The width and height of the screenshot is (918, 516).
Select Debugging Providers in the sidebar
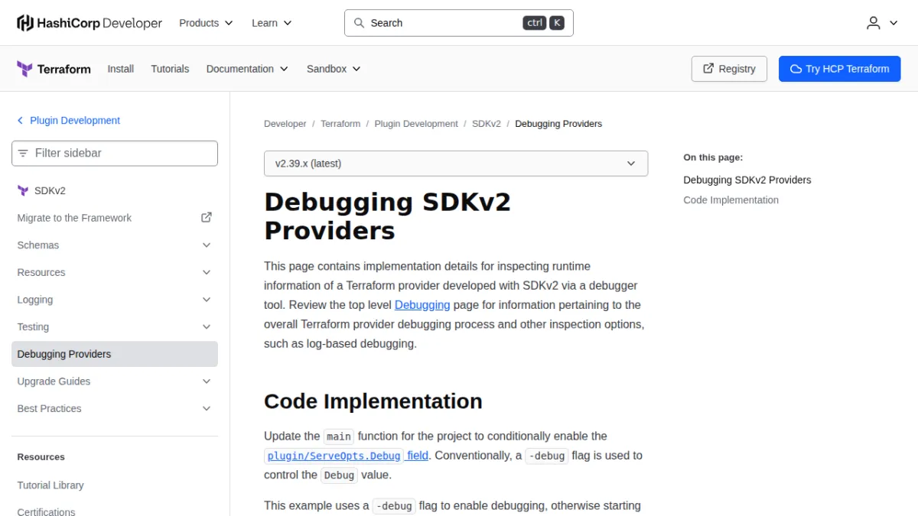click(115, 354)
